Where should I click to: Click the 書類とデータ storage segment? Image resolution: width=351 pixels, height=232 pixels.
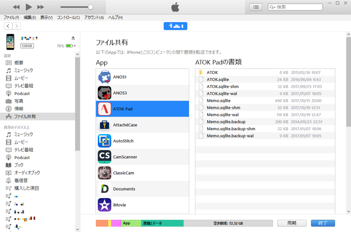pyautogui.click(x=162, y=223)
